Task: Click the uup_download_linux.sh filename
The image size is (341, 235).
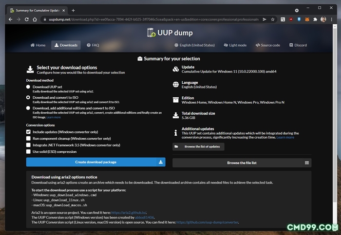Action: click(x=64, y=200)
